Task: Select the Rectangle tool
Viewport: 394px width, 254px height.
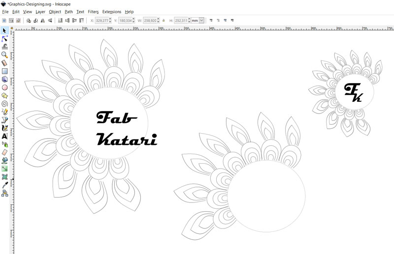Action: coord(4,71)
